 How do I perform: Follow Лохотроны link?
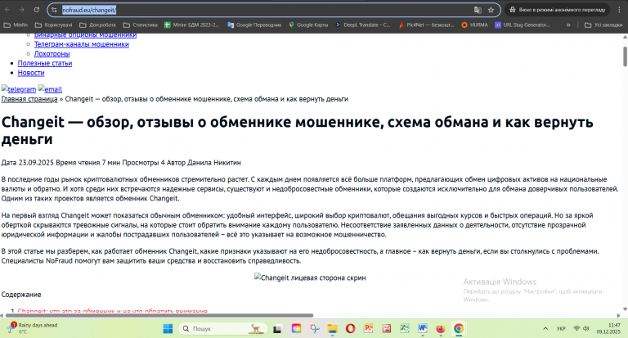(52, 54)
